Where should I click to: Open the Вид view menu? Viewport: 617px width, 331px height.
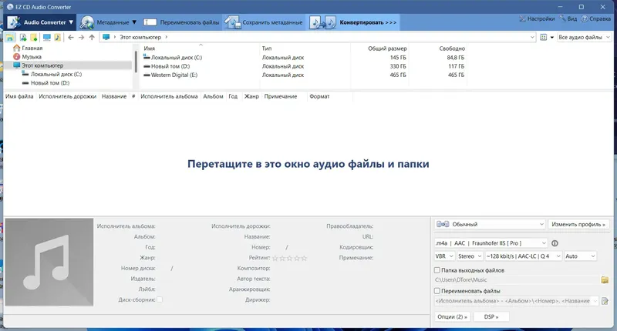coord(568,18)
